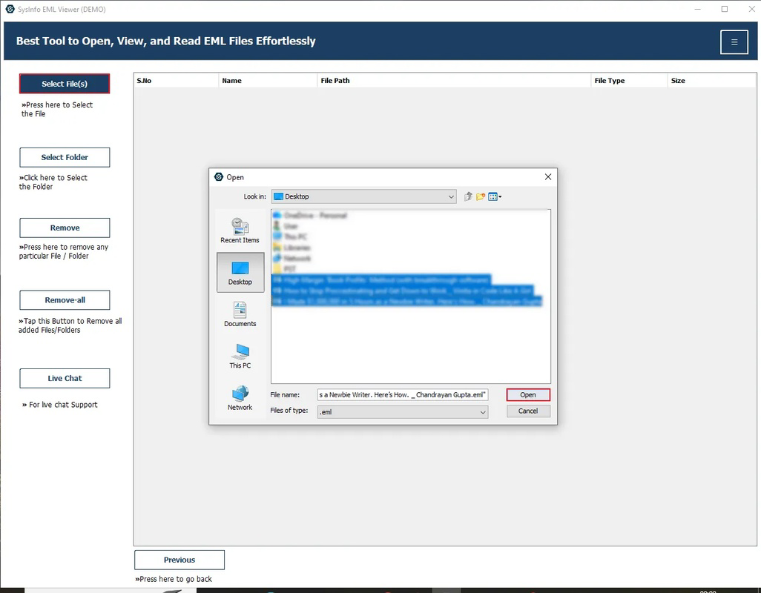Viewport: 761px width, 593px height.
Task: Open the Desktop location in the sidebar
Action: click(239, 273)
